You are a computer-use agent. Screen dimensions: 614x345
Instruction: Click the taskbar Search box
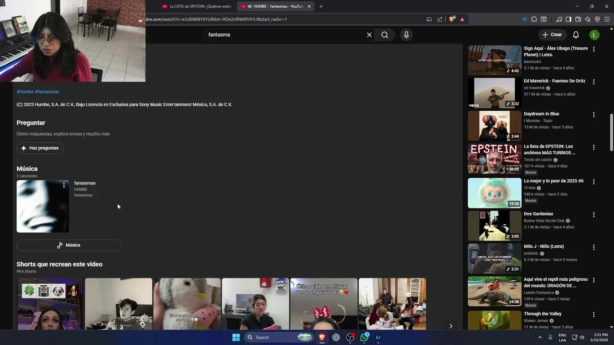pos(279,337)
